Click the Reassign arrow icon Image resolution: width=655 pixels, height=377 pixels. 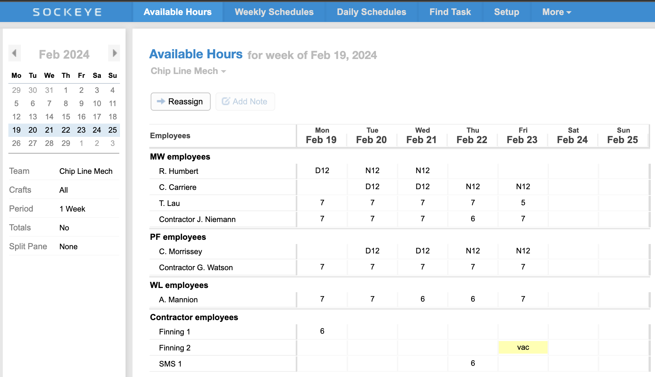tap(161, 101)
